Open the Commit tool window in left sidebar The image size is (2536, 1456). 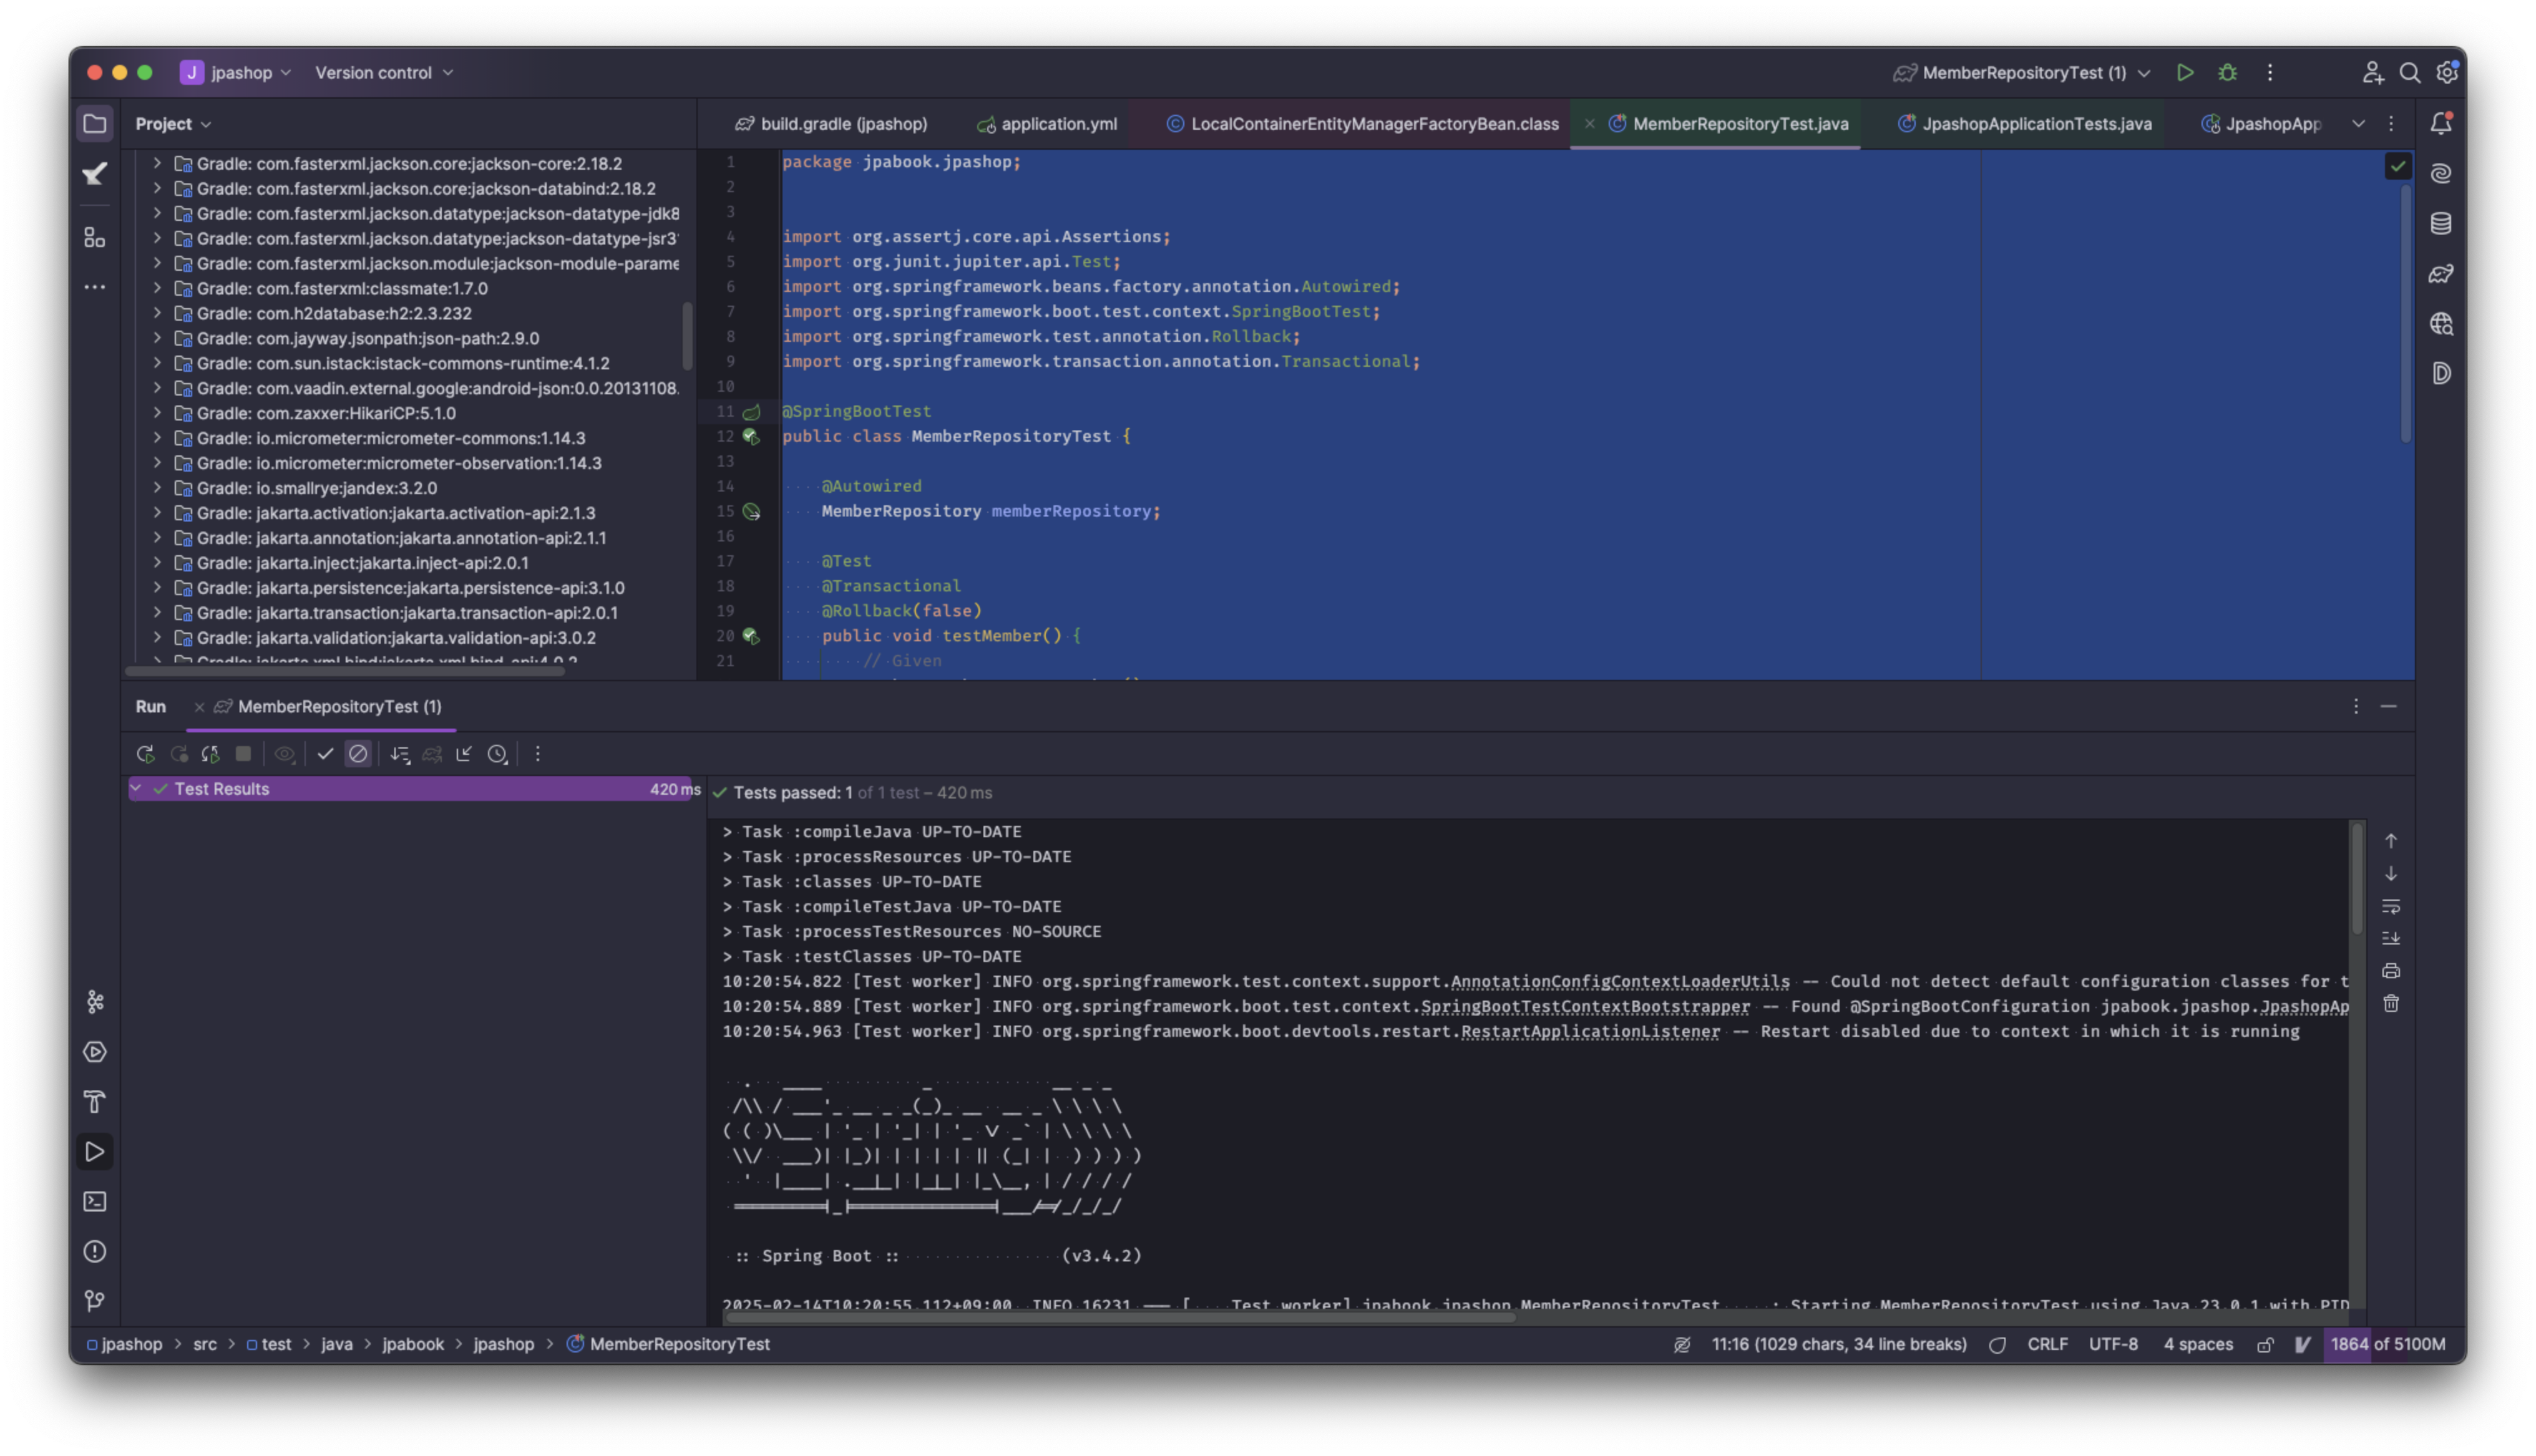point(95,175)
